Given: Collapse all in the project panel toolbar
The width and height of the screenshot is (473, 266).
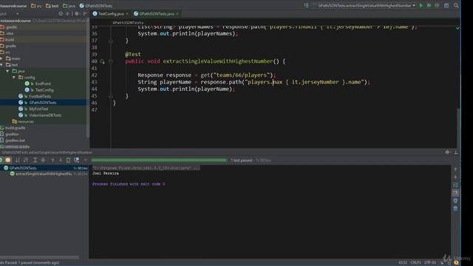Looking at the screenshot, I should [x=67, y=13].
